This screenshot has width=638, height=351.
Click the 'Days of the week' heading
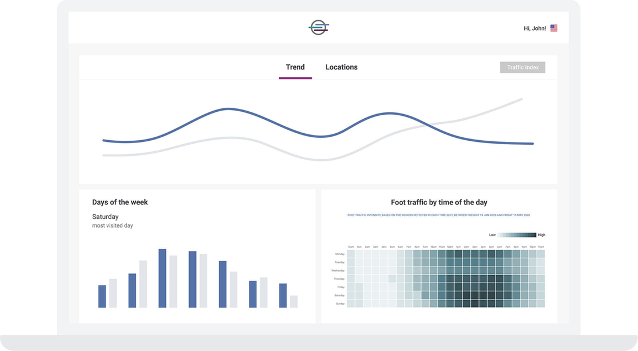[120, 202]
